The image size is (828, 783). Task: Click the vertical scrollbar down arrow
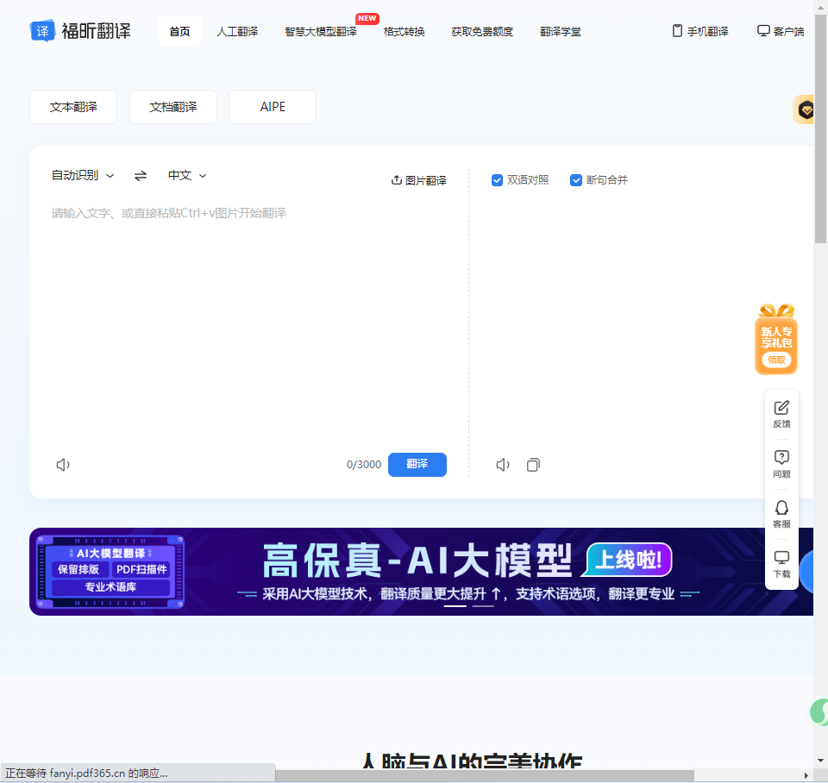(820, 761)
